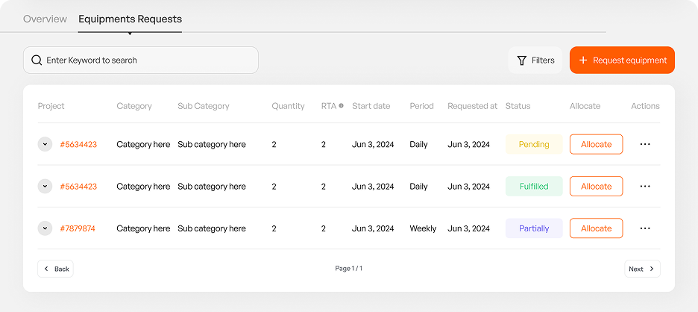Allocate equipment for the Weekly request

(596, 228)
